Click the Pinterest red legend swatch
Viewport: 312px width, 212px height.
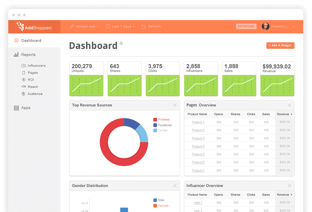tap(155, 120)
